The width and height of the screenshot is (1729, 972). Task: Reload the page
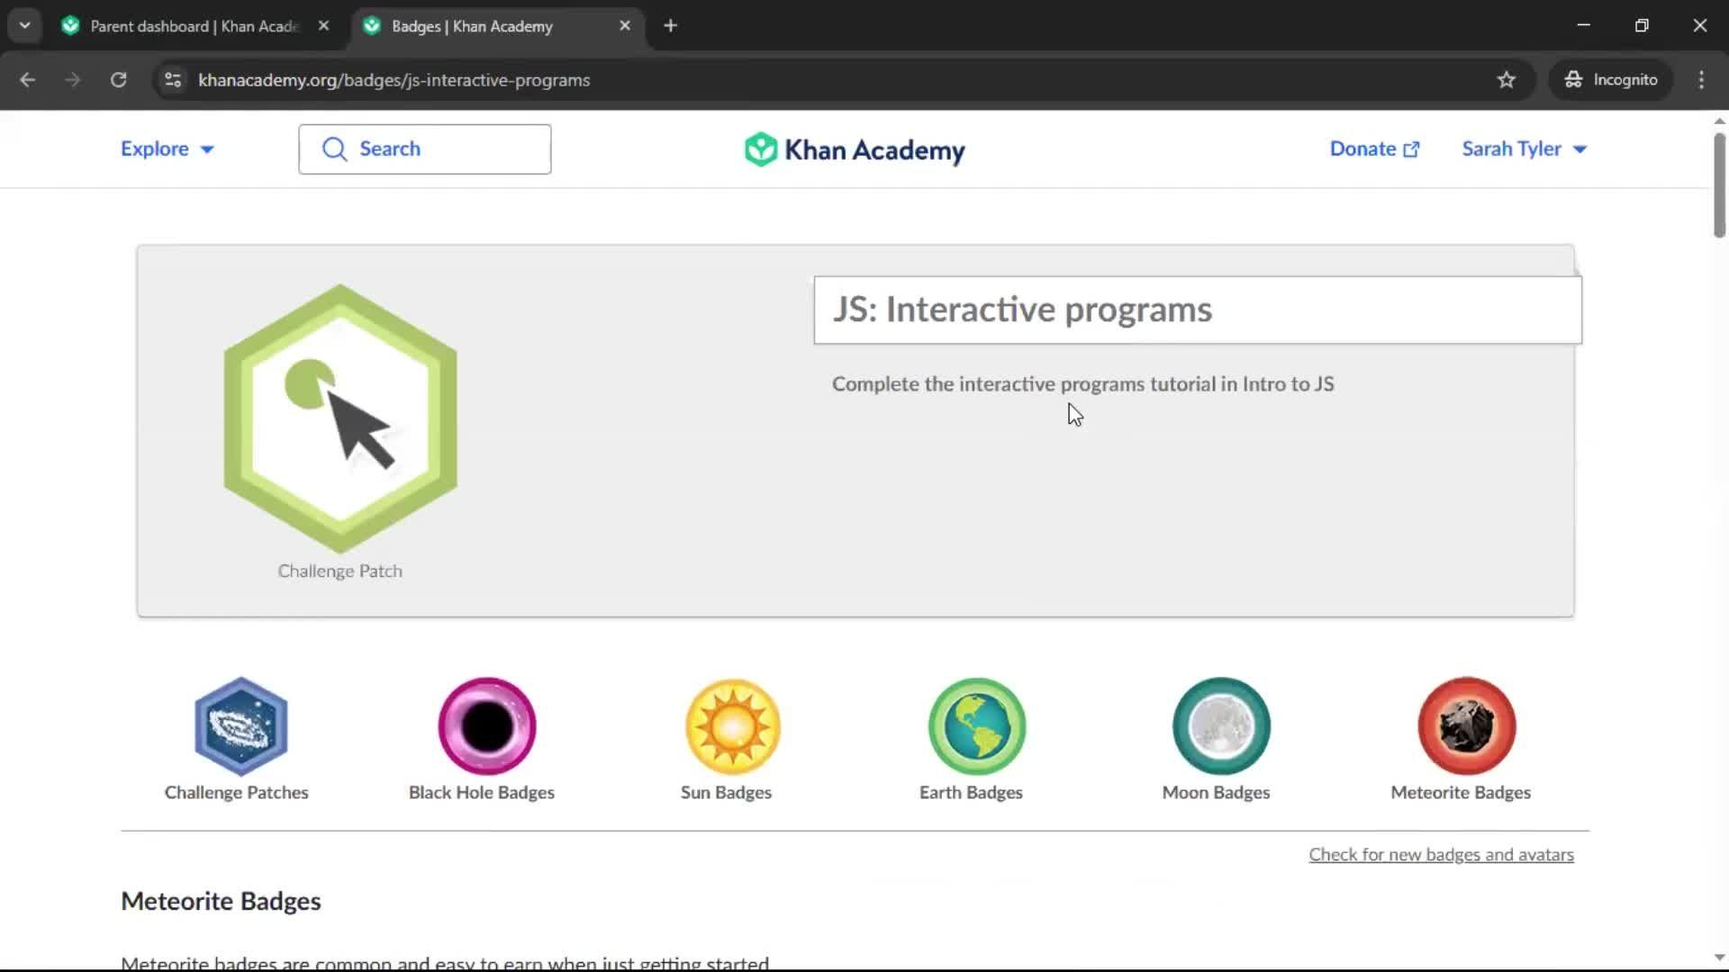[118, 80]
